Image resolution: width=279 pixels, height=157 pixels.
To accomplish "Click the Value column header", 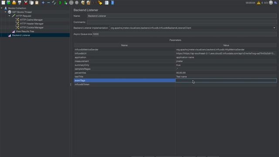I will (226, 45).
